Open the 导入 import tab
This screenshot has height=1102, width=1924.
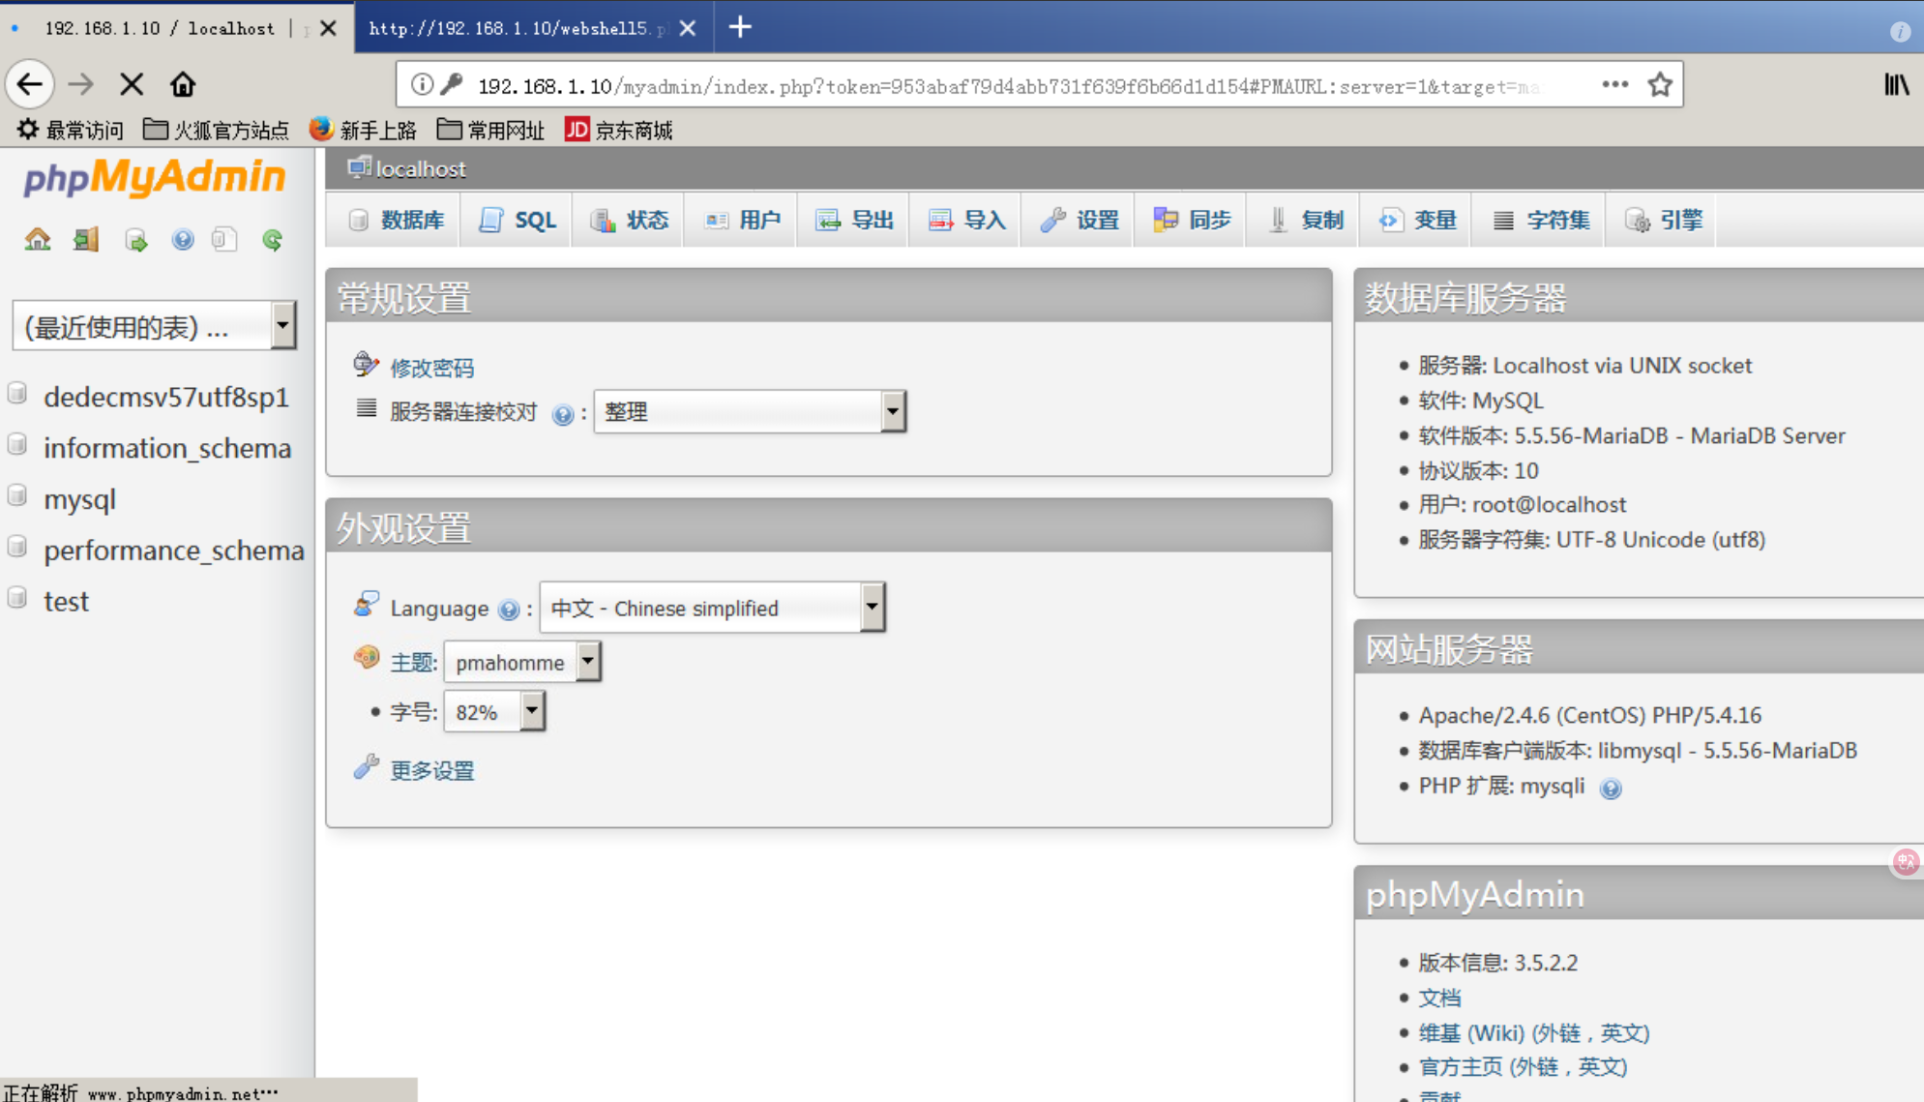tap(966, 220)
